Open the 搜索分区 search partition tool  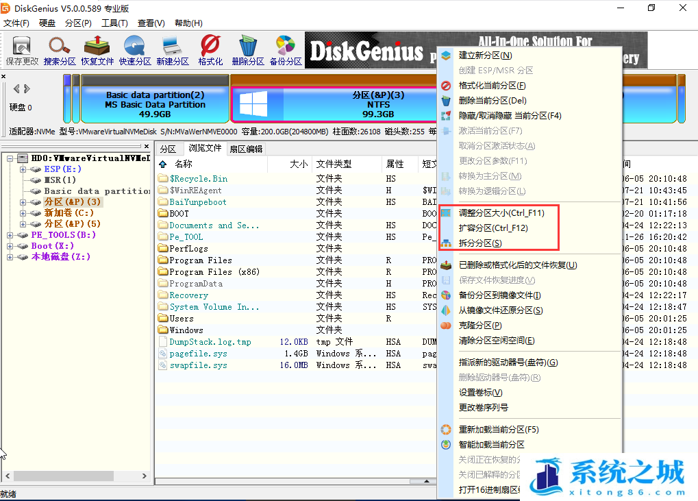click(x=59, y=50)
